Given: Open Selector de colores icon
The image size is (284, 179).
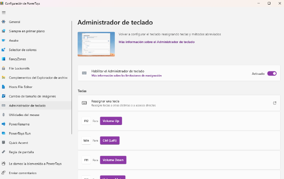Looking at the screenshot, I should tap(4, 50).
